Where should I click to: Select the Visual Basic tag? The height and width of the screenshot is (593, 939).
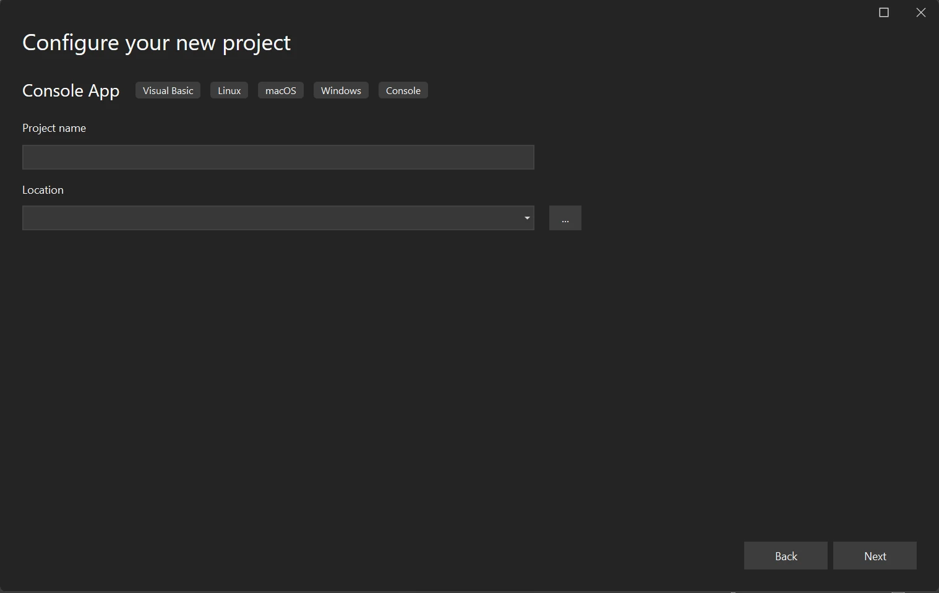[168, 90]
